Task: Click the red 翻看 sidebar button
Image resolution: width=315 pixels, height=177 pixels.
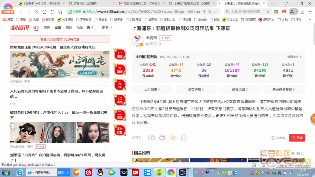Action: [x=120, y=70]
